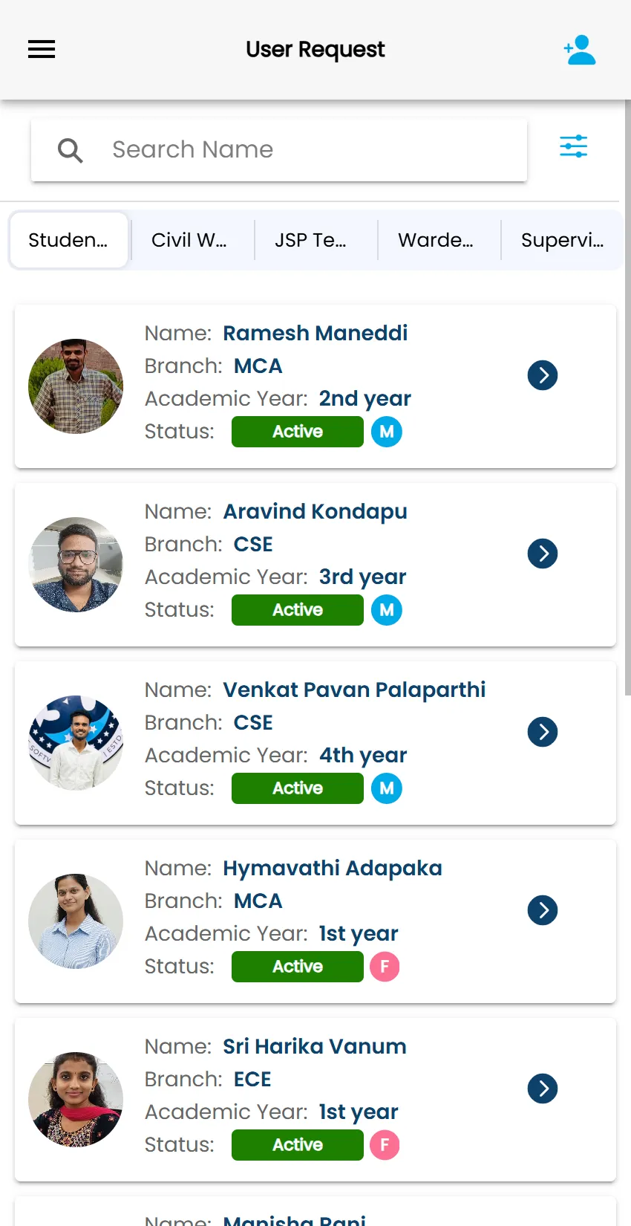Tap the gender badge for Sri Harika Vanum
631x1226 pixels.
click(x=385, y=1145)
